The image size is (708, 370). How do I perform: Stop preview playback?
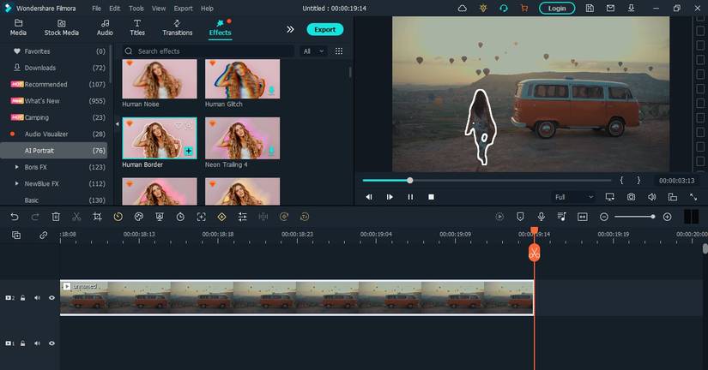click(431, 197)
